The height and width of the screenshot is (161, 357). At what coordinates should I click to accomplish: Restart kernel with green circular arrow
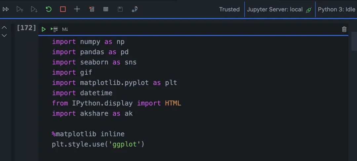click(49, 9)
